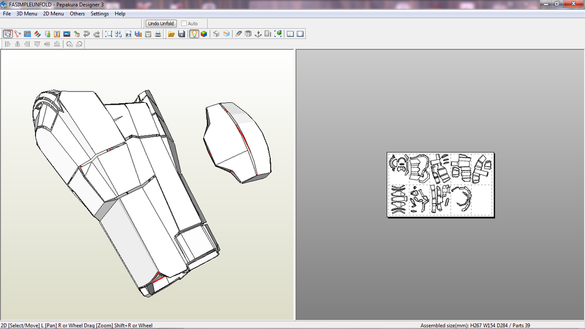
Task: Open the Settings menu
Action: (x=99, y=14)
